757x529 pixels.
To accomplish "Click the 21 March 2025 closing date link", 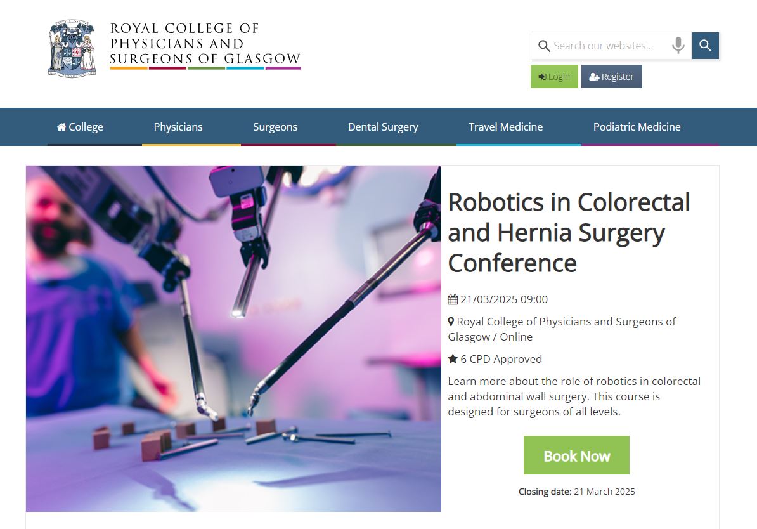I will (x=604, y=491).
